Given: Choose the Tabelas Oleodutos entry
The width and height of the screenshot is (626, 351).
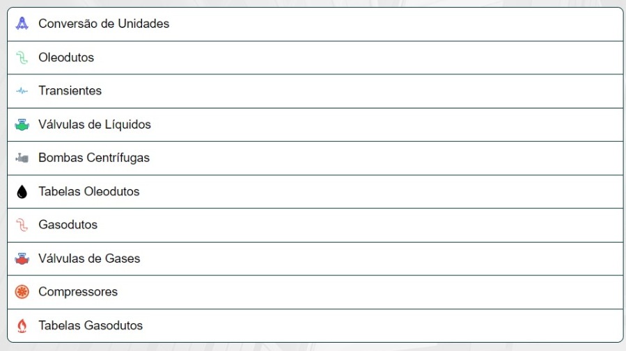Looking at the screenshot, I should (x=315, y=192).
